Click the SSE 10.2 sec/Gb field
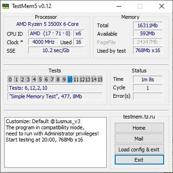The height and width of the screenshot is (173, 173). pyautogui.click(x=56, y=50)
